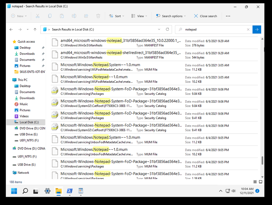Click the Copy icon in toolbar
Image resolution: width=272 pixels, height=205 pixels.
click(50, 16)
